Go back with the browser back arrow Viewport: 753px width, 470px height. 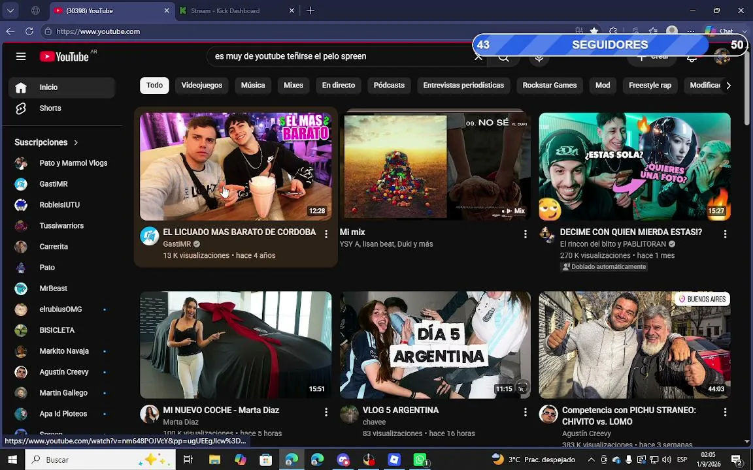pos(10,31)
